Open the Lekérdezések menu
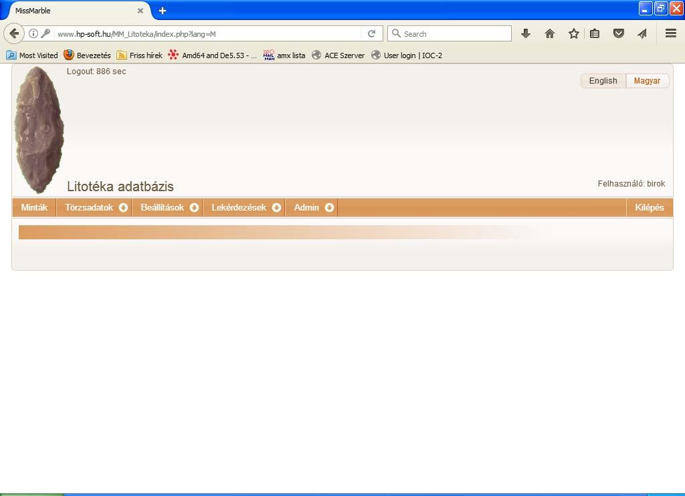The width and height of the screenshot is (685, 496). point(239,207)
